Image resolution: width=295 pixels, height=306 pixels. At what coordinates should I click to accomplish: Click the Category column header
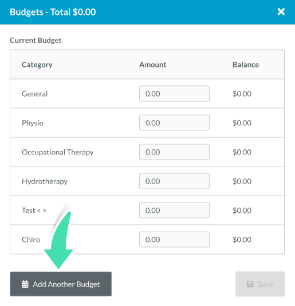pyautogui.click(x=37, y=65)
